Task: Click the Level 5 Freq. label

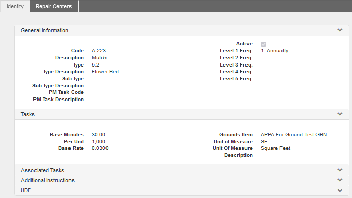Action: [236, 78]
